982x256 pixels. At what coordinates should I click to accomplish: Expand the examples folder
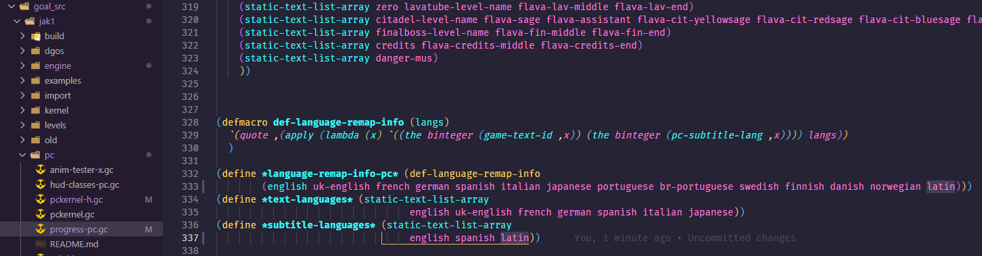[x=22, y=80]
